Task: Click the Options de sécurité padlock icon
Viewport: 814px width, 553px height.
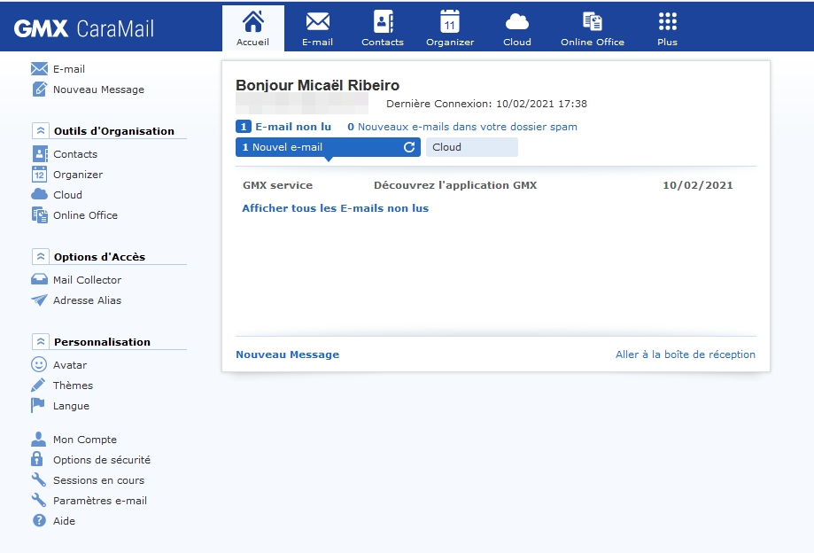Action: pos(37,459)
